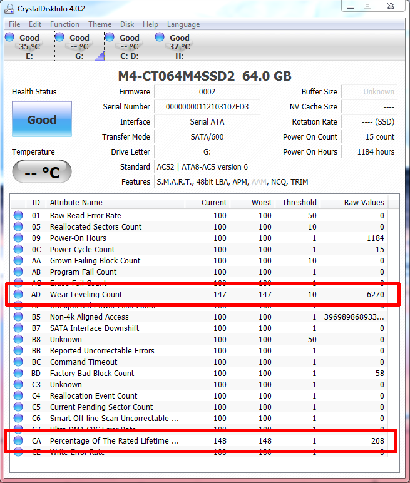The width and height of the screenshot is (410, 483).
Task: Click the ID column header
Action: pos(36,202)
